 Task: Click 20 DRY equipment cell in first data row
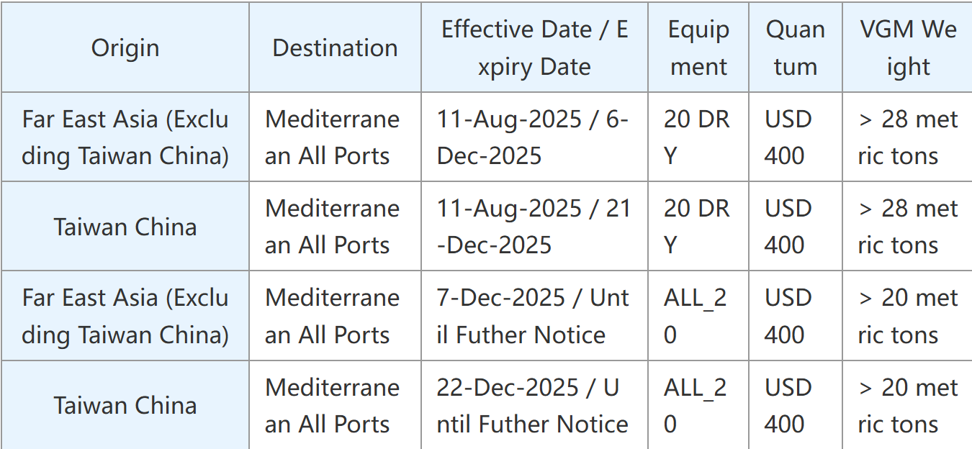696,137
